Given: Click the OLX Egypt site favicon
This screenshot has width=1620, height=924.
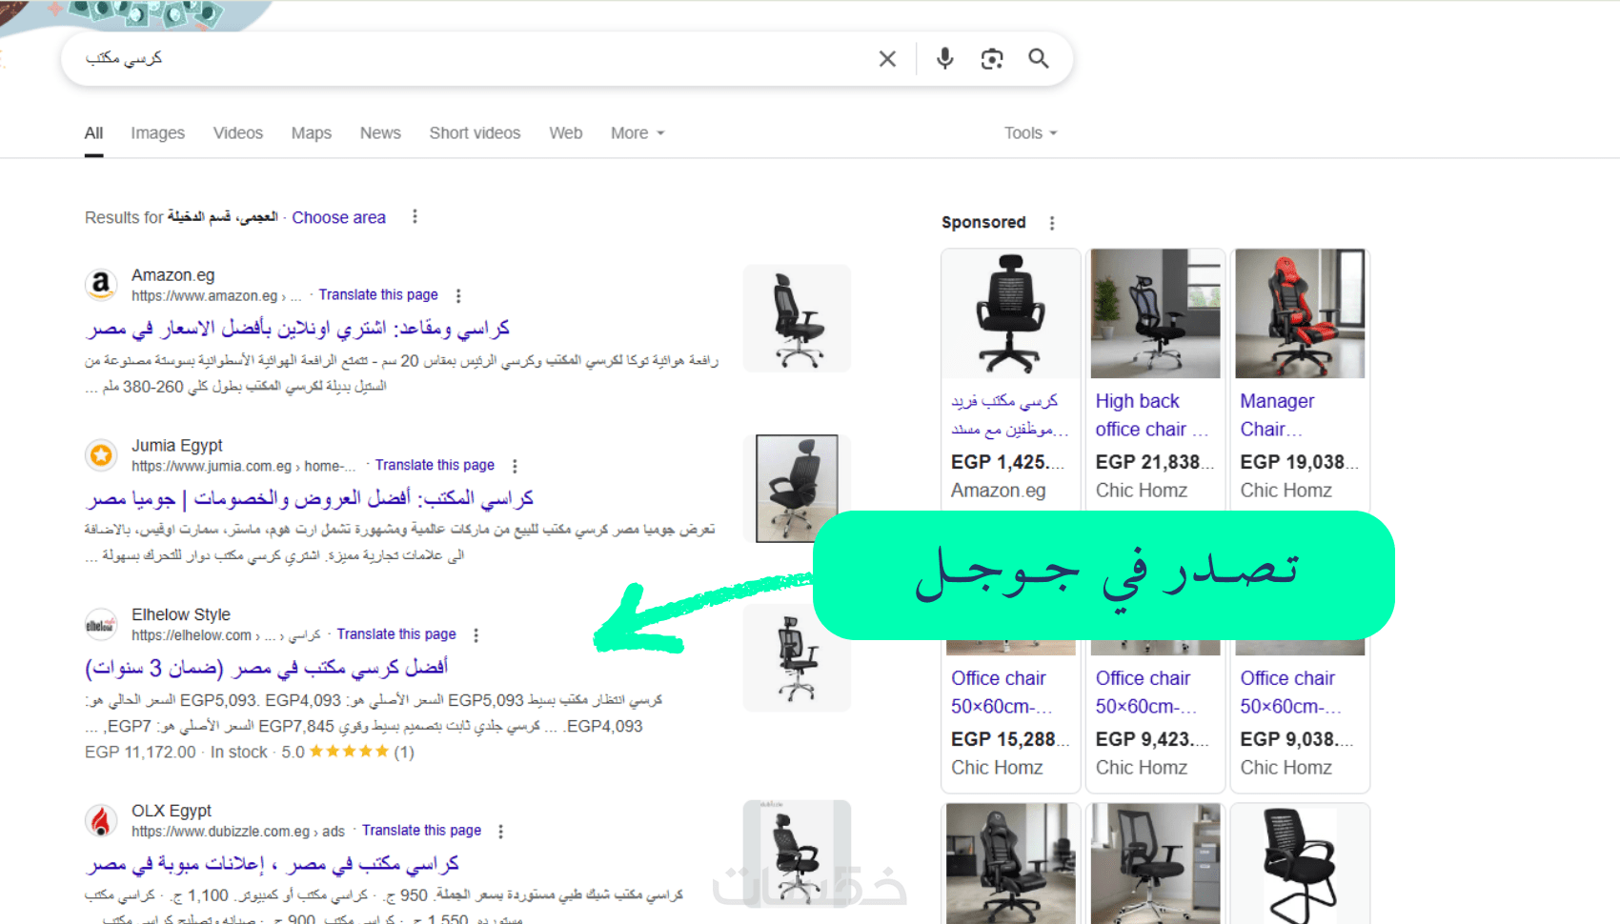Looking at the screenshot, I should [x=101, y=821].
